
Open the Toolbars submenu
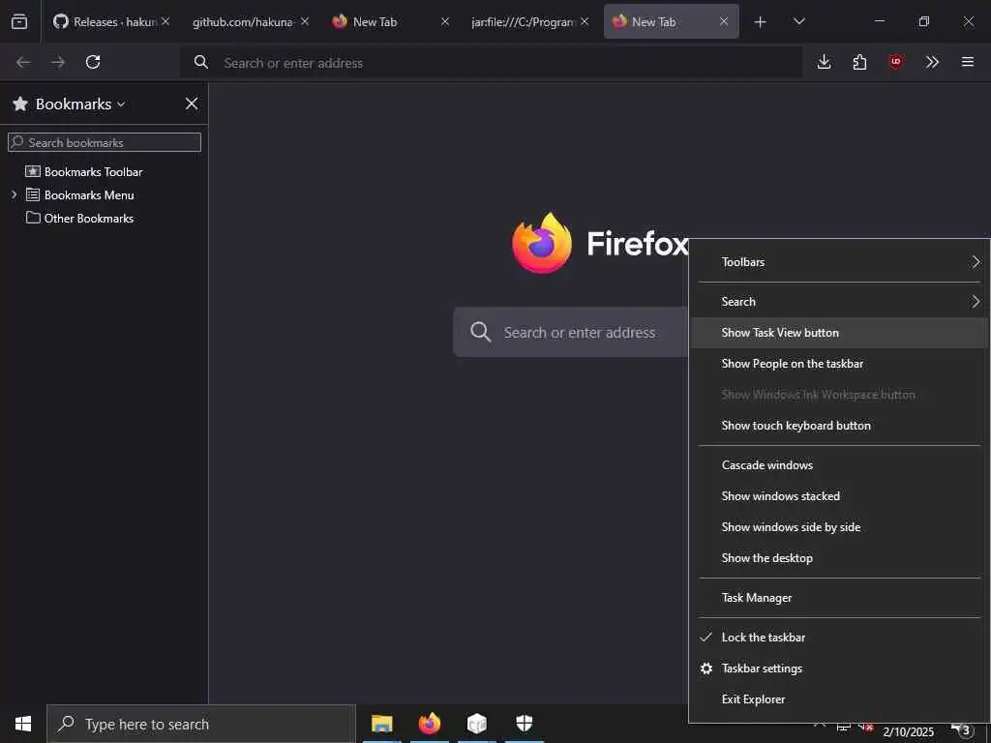click(839, 261)
